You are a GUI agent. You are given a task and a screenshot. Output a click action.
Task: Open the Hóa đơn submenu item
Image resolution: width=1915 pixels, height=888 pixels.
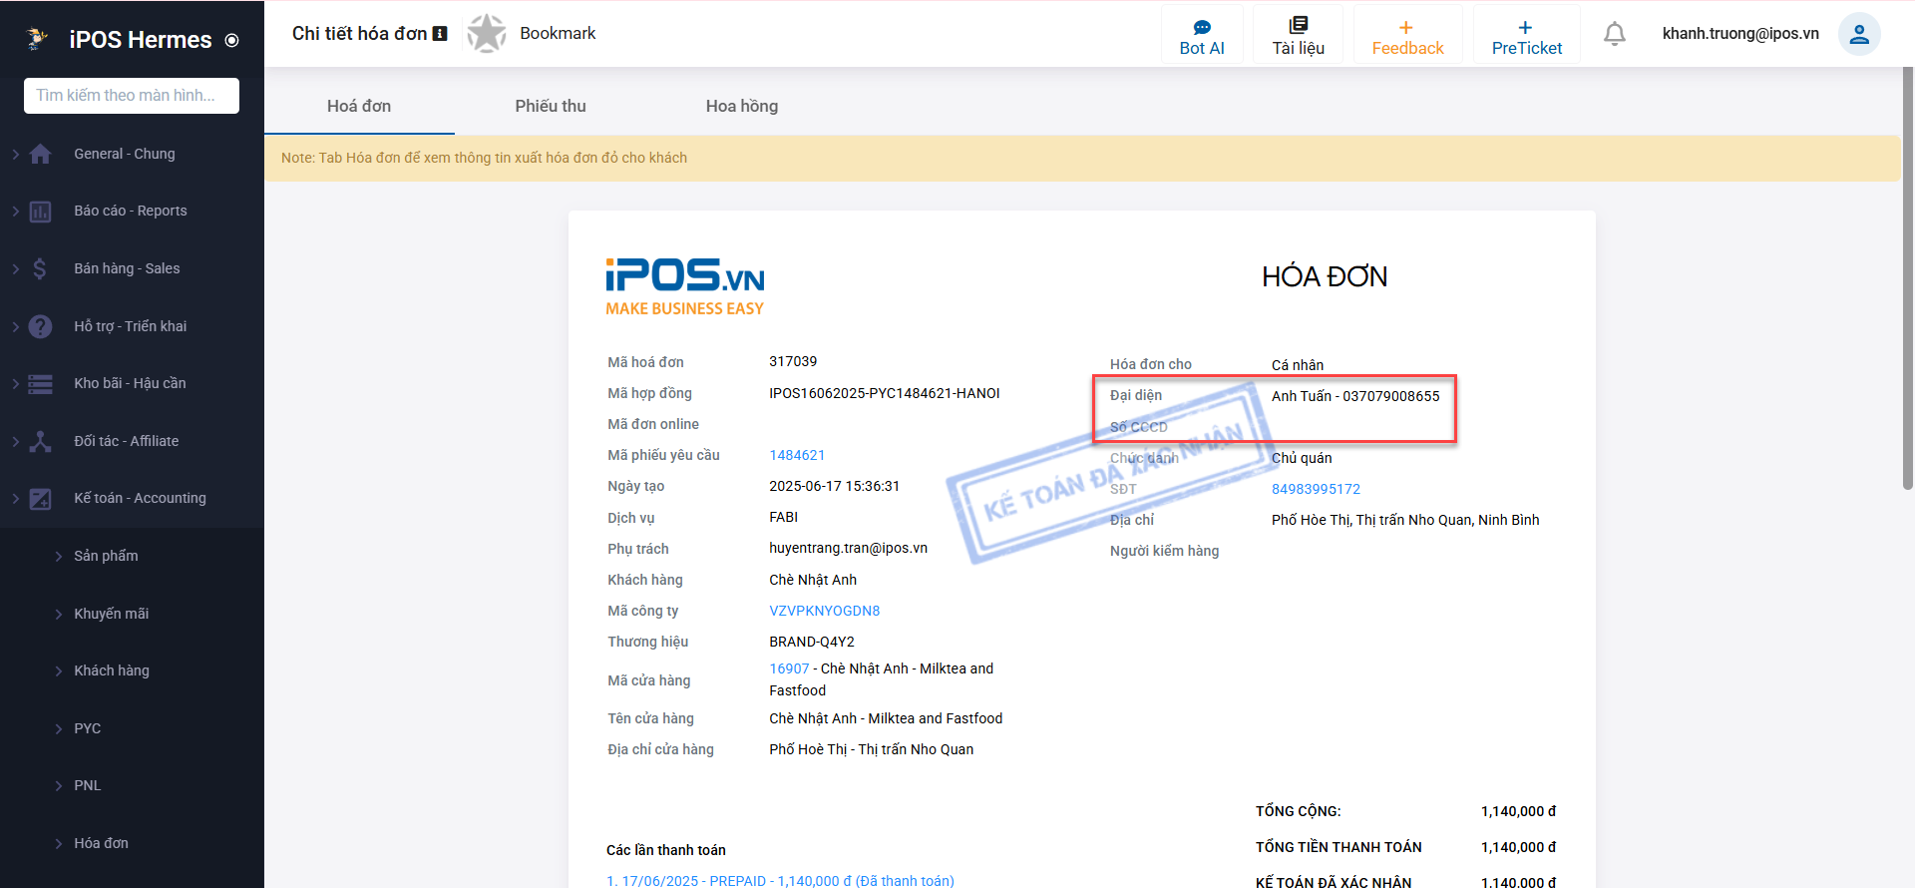click(101, 843)
